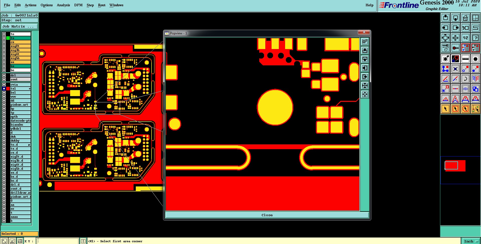
Task: Select the 1:2 scale view icon
Action: point(465,38)
